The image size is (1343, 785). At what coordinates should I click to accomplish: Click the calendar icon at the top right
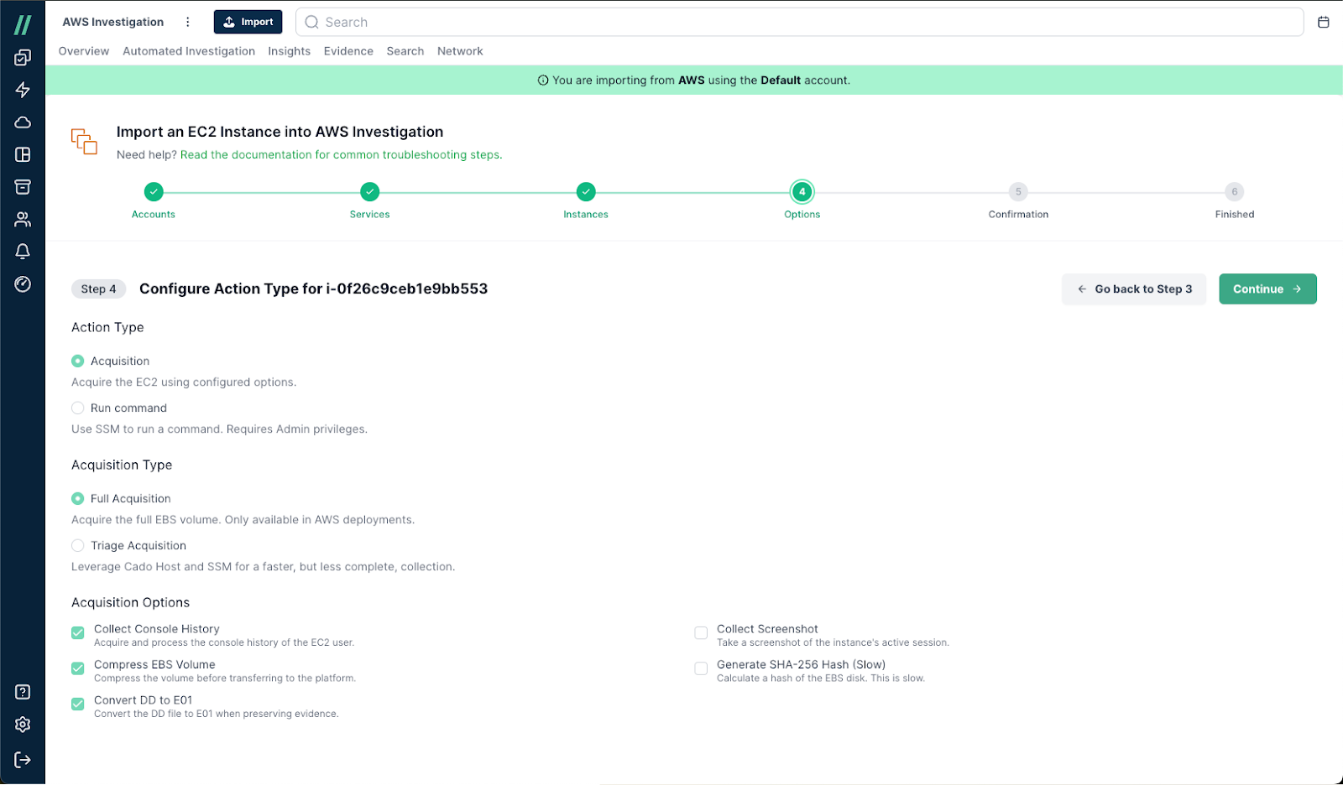[x=1324, y=22]
